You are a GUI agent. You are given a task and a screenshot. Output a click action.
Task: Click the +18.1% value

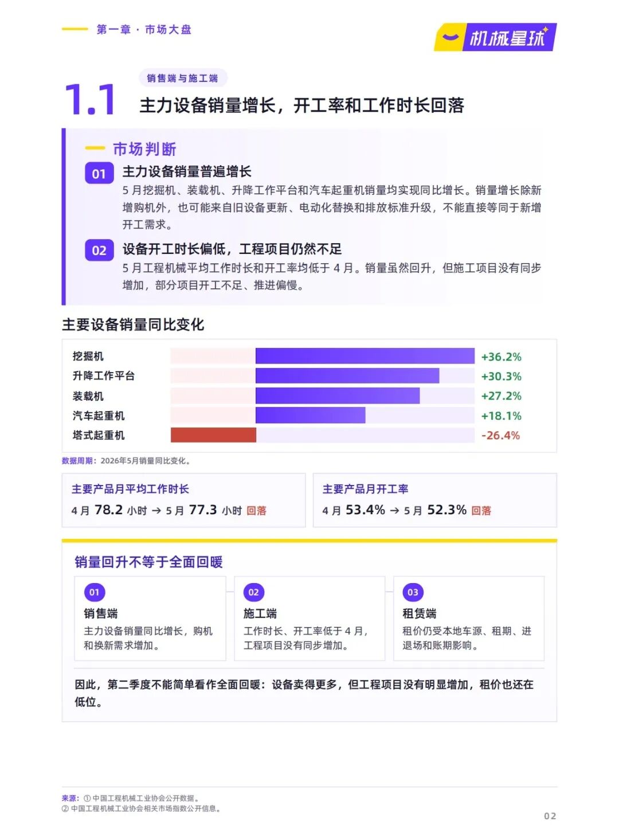pyautogui.click(x=501, y=416)
